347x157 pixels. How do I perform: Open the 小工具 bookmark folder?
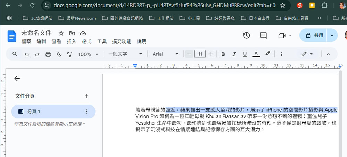pos(190,18)
